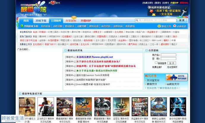The width and height of the screenshot is (205, 123).
Task: Click the 购买点券/了解详情请点击进入 link
Action: 163,88
